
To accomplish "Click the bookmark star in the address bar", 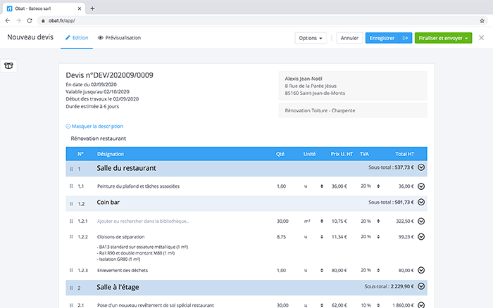I will pos(482,20).
